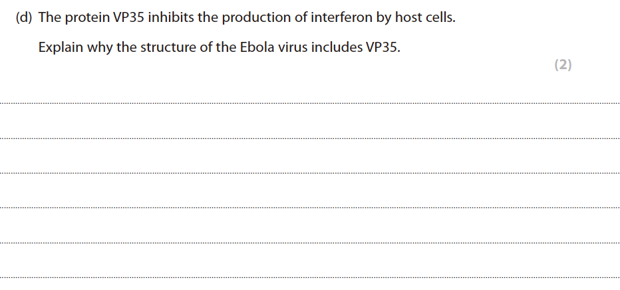Click the fifth dotted answer line
The width and height of the screenshot is (620, 290).
pos(310,242)
